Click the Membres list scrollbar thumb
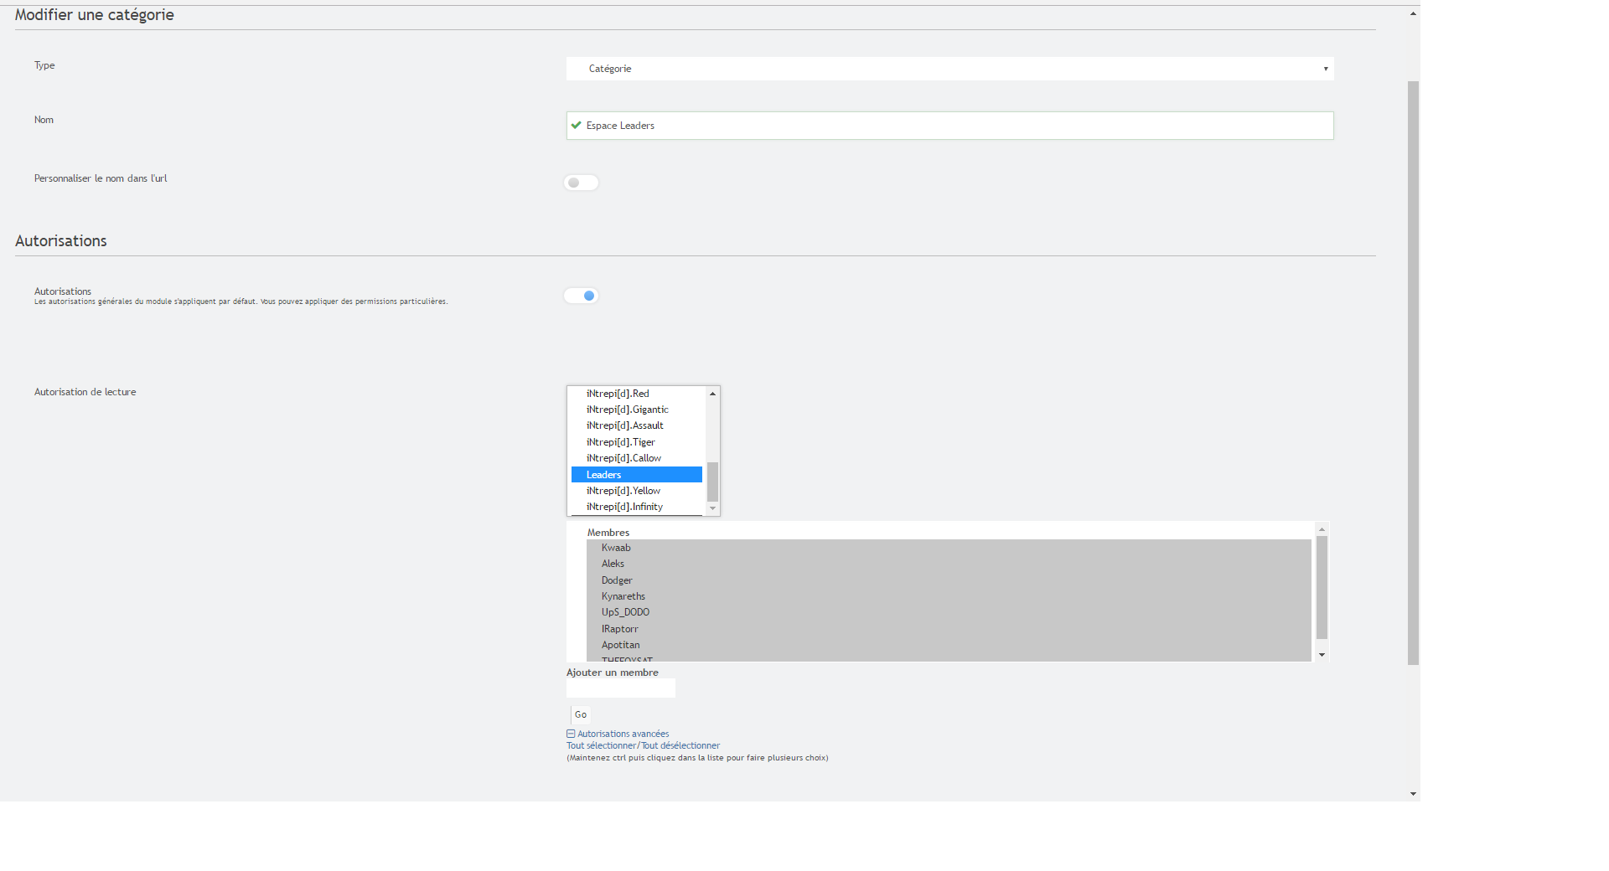1609x871 pixels. [x=1322, y=586]
